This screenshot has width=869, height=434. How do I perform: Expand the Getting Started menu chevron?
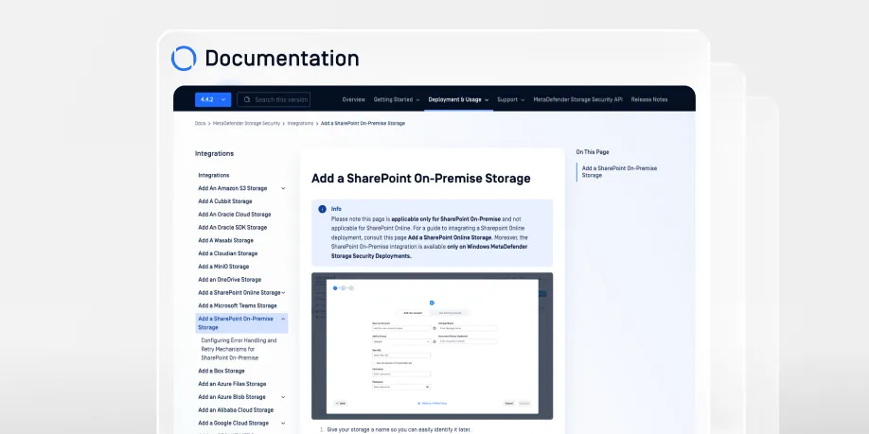[x=417, y=100]
